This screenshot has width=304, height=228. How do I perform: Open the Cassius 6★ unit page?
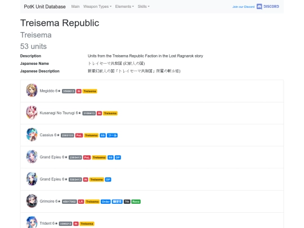pyautogui.click(x=50, y=135)
